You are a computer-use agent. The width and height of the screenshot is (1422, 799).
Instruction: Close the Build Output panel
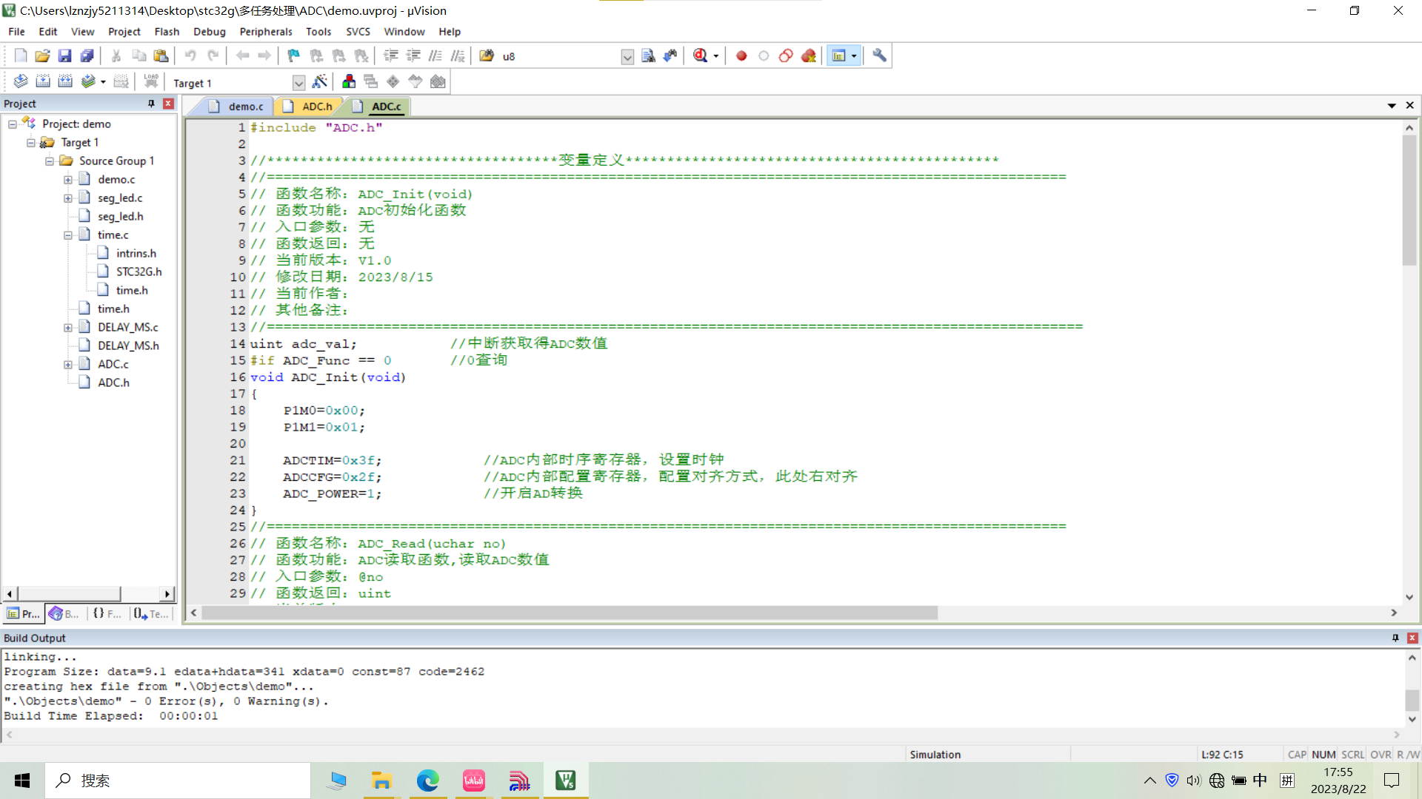click(1412, 638)
